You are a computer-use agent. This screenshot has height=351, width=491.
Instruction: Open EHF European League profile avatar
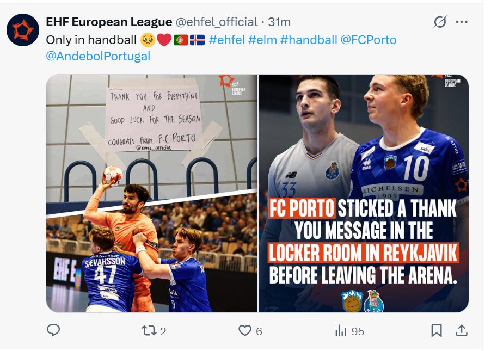(23, 30)
